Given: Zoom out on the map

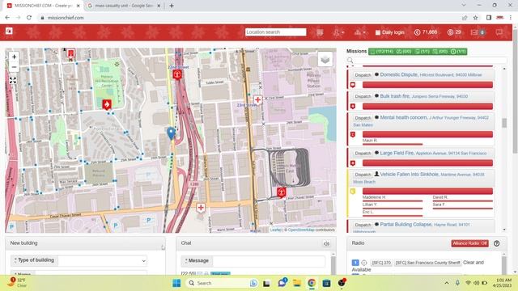Looking at the screenshot, I should tap(14, 67).
